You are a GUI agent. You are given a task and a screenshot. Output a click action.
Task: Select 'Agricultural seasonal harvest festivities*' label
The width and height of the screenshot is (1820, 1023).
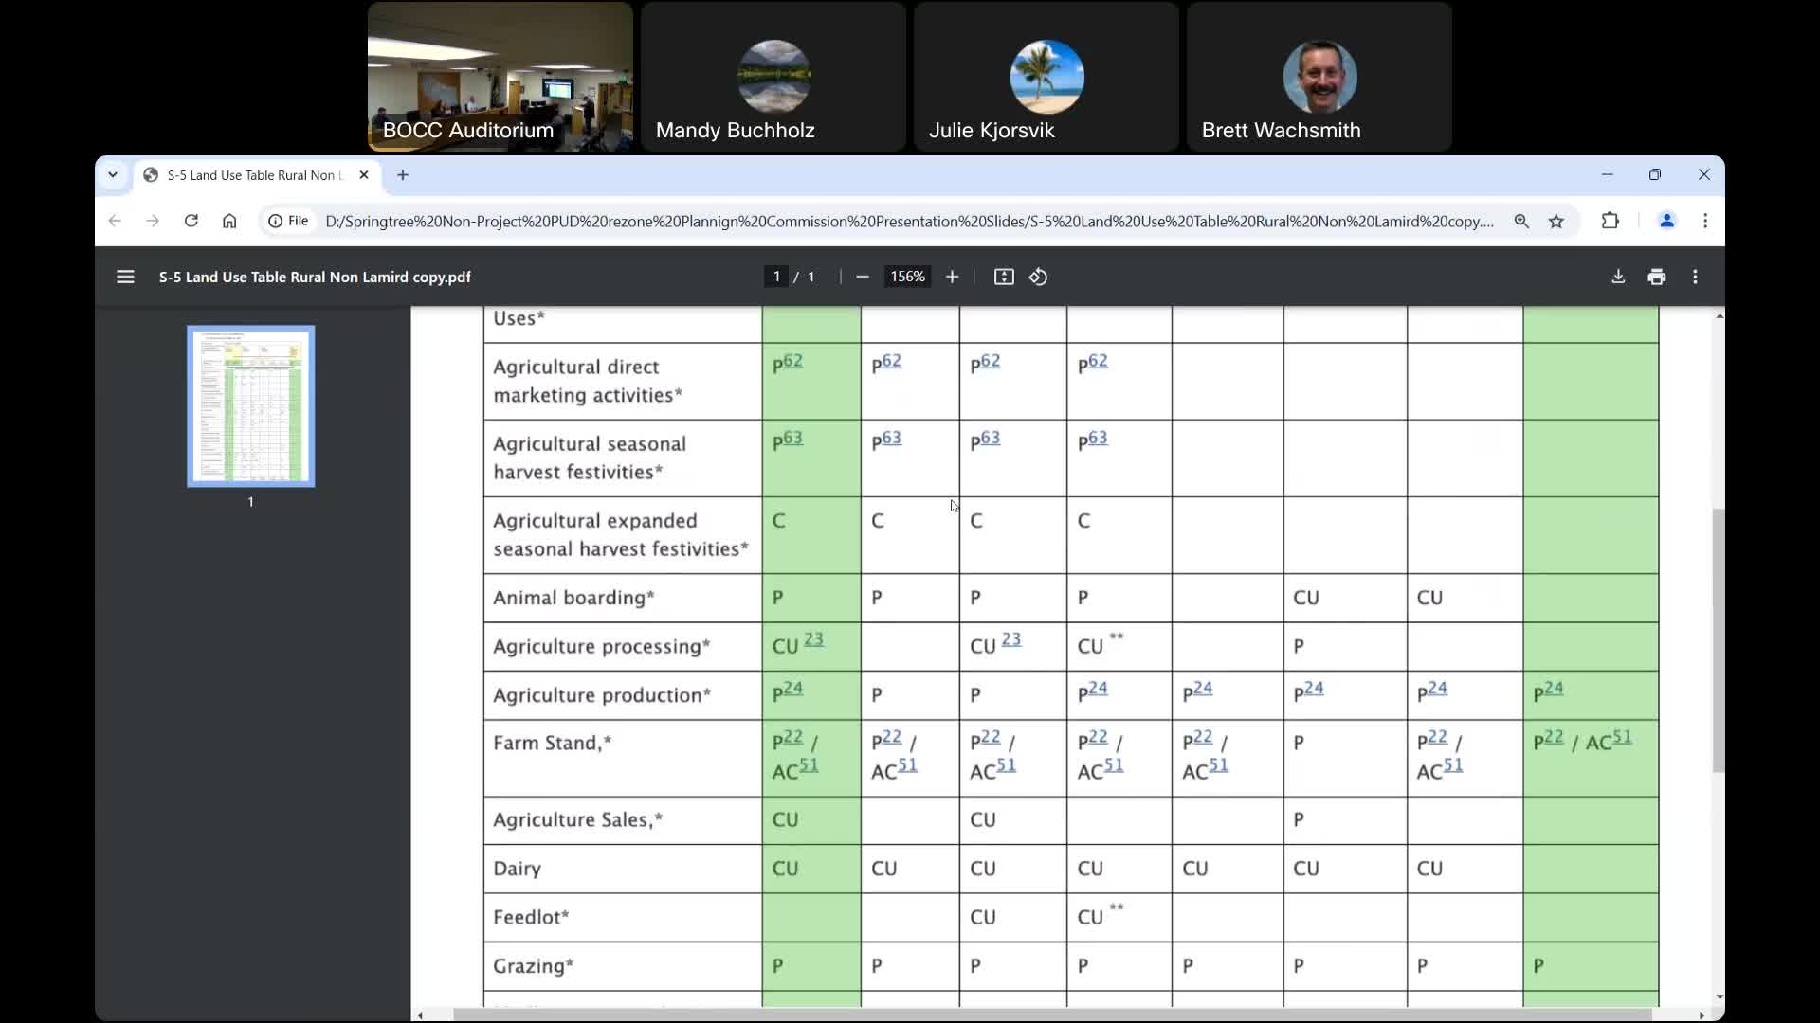click(589, 458)
